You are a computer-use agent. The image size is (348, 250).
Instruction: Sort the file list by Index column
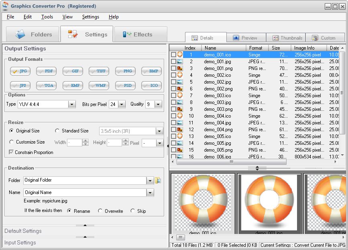190,48
